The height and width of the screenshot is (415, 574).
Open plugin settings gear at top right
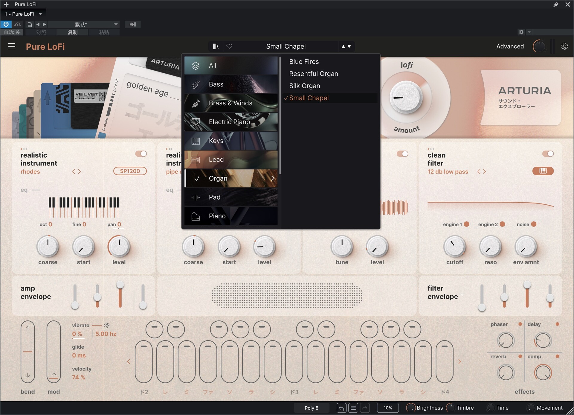pos(564,46)
